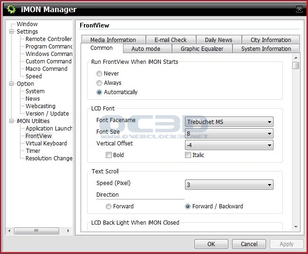The height and width of the screenshot is (254, 308).
Task: Click the iMON Manager gear icon
Action: pyautogui.click(x=11, y=9)
